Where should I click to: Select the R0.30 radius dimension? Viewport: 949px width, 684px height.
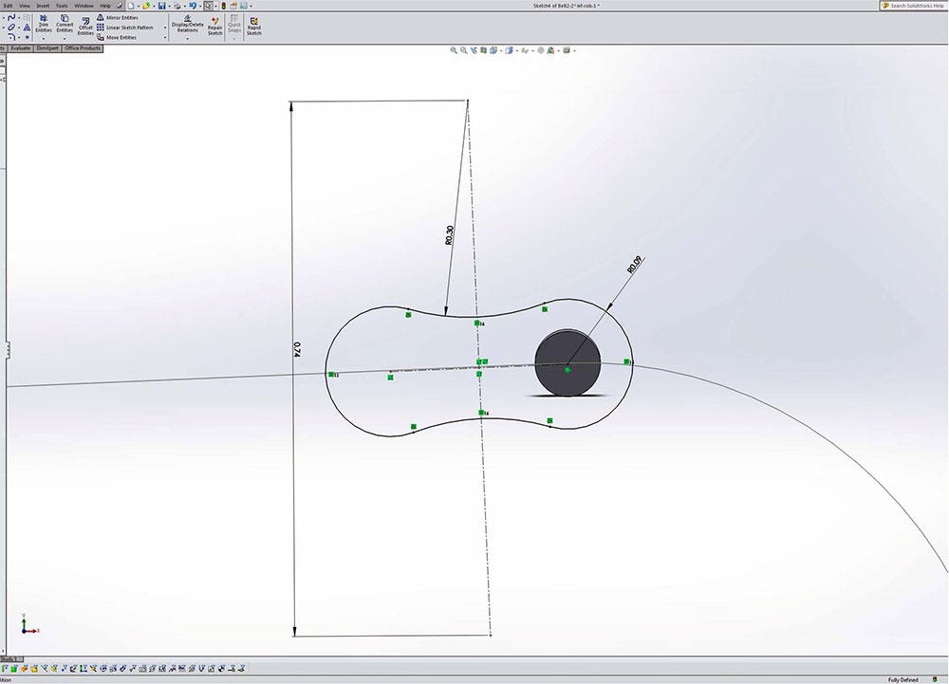point(449,235)
